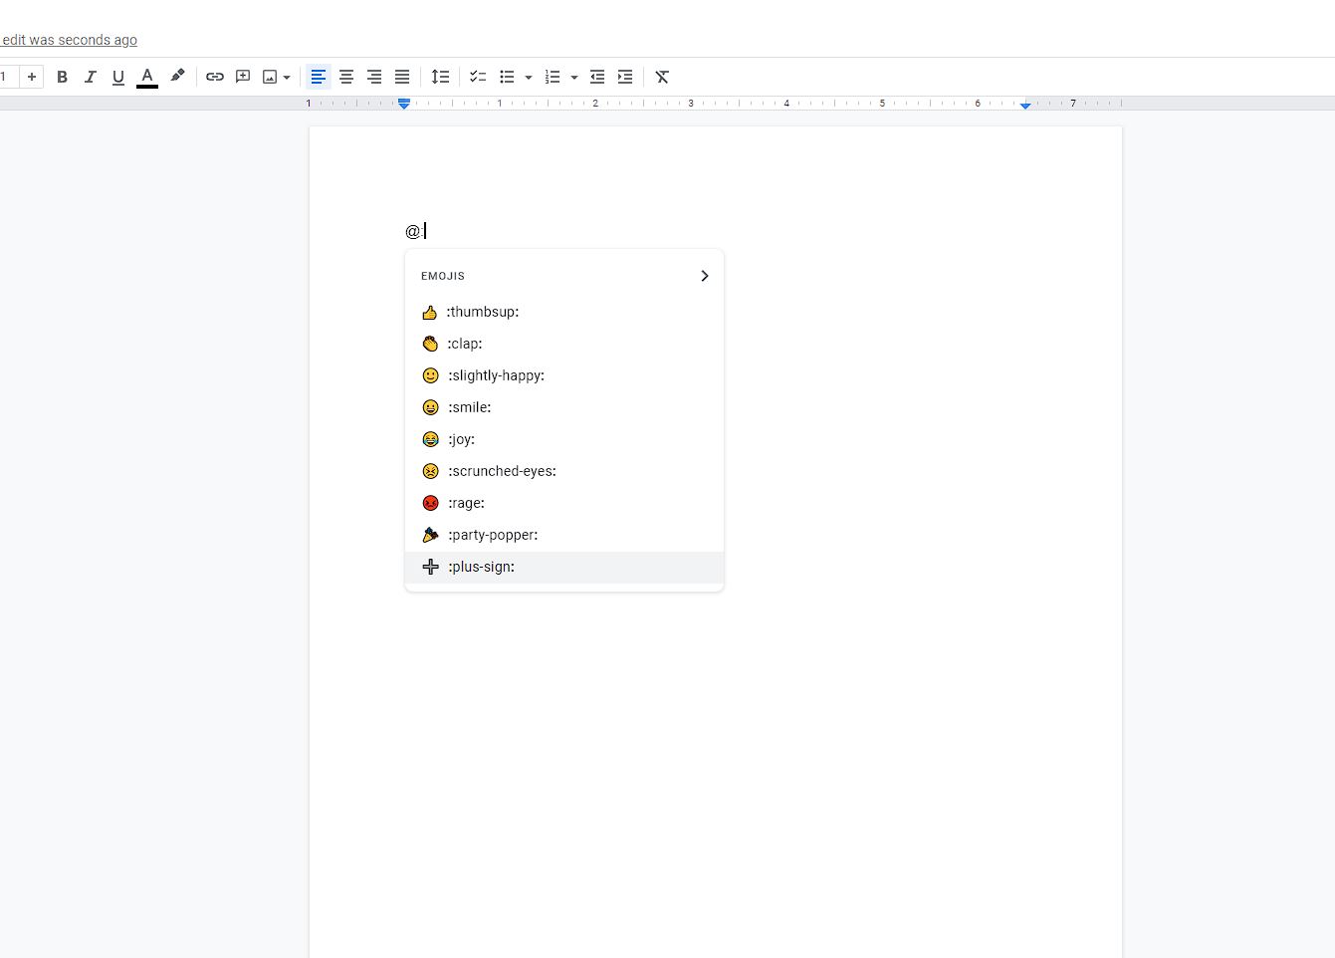Image resolution: width=1335 pixels, height=958 pixels.
Task: Open the version history via edit timestamp link
Action: click(x=69, y=40)
